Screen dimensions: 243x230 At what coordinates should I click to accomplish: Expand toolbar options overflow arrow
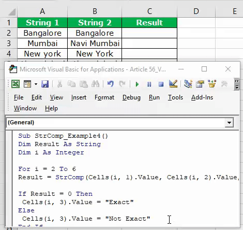click(x=237, y=84)
